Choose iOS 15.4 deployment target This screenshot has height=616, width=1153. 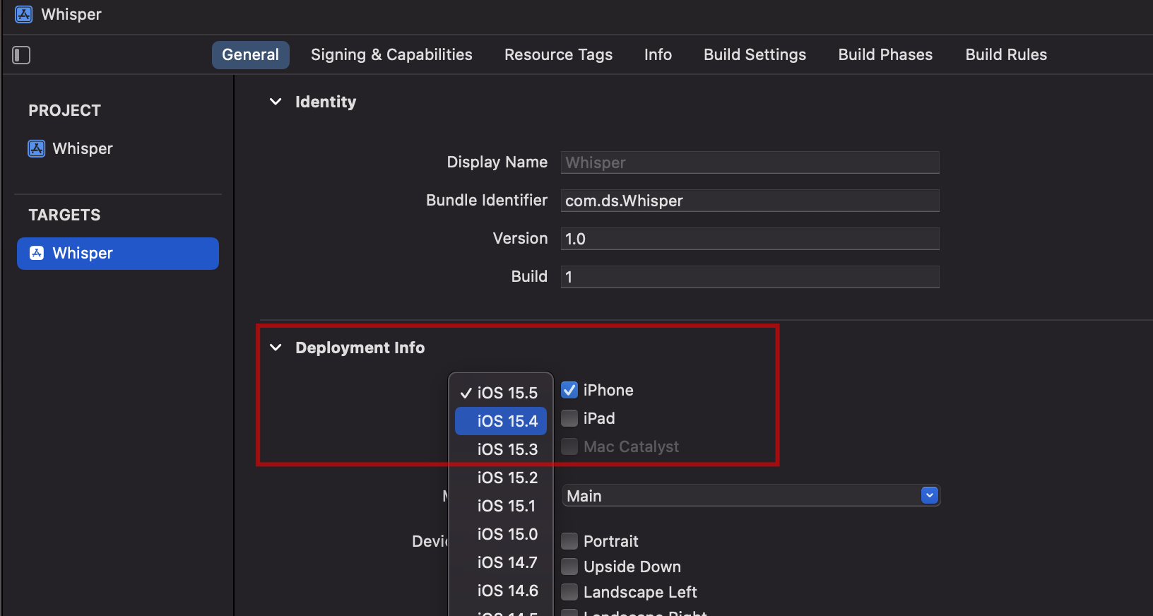[x=501, y=421]
